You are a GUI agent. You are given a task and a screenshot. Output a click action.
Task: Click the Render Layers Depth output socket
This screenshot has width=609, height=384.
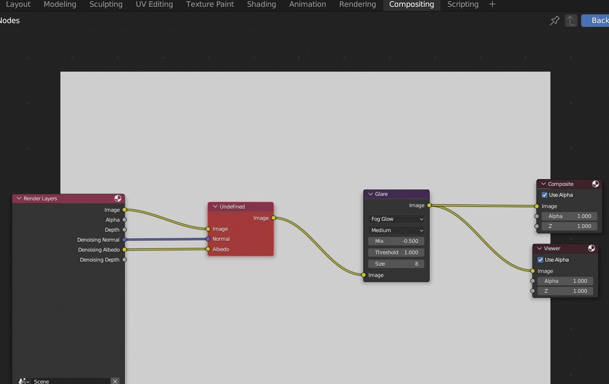125,230
